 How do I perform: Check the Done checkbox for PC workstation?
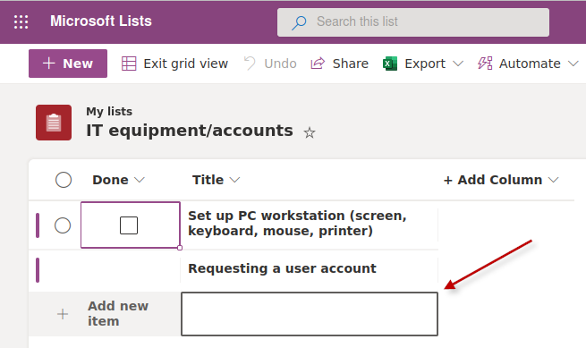129,225
